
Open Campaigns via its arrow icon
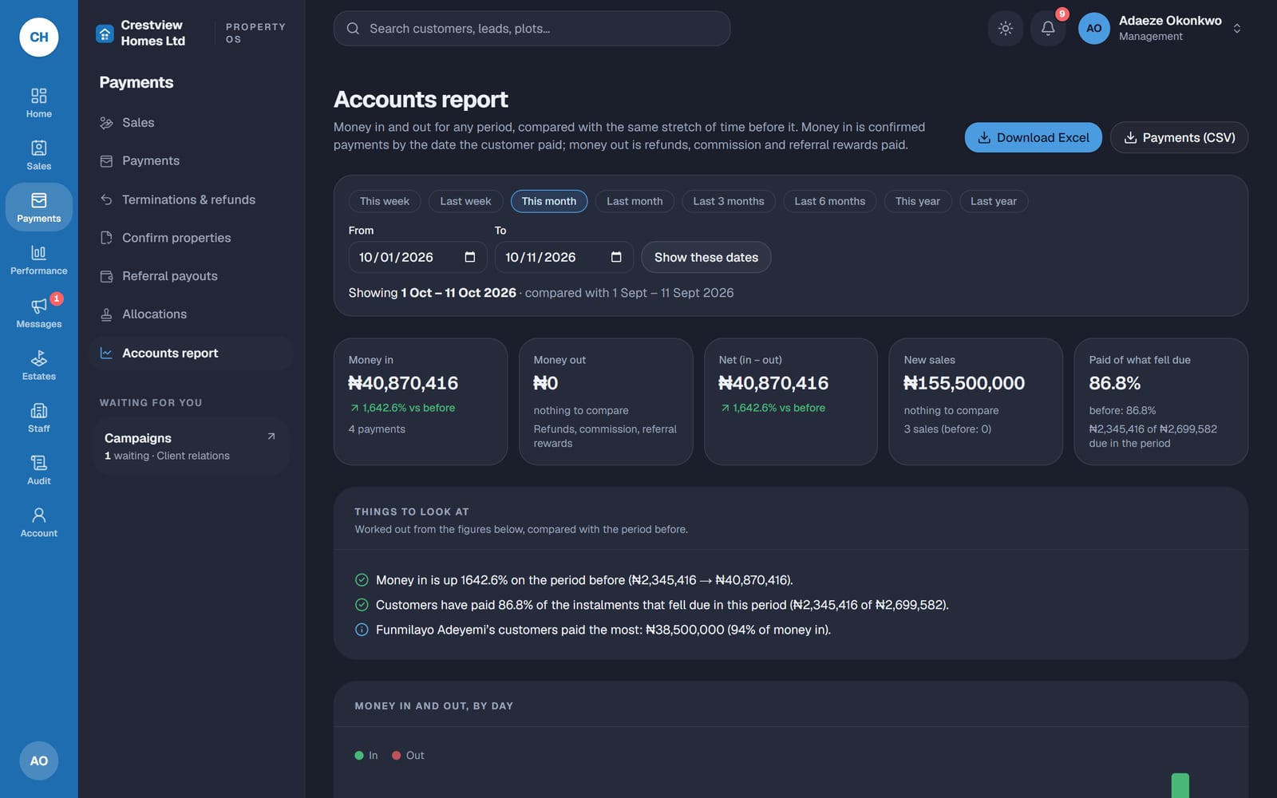tap(271, 437)
